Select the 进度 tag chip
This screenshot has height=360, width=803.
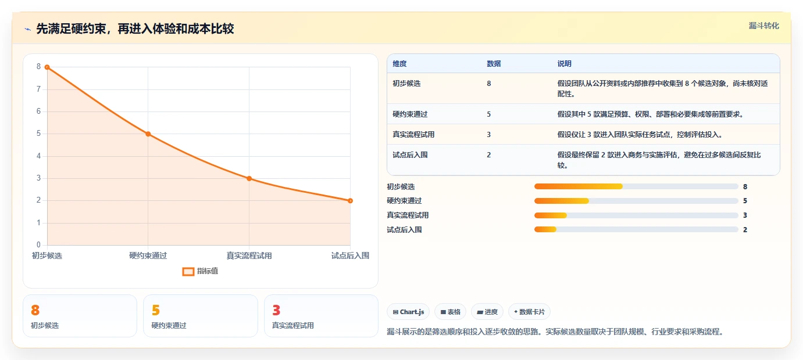coord(487,312)
